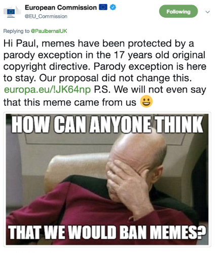Image resolution: width=224 pixels, height=253 pixels.
Task: Click the grinning face emoji in the tweet
Action: click(146, 101)
